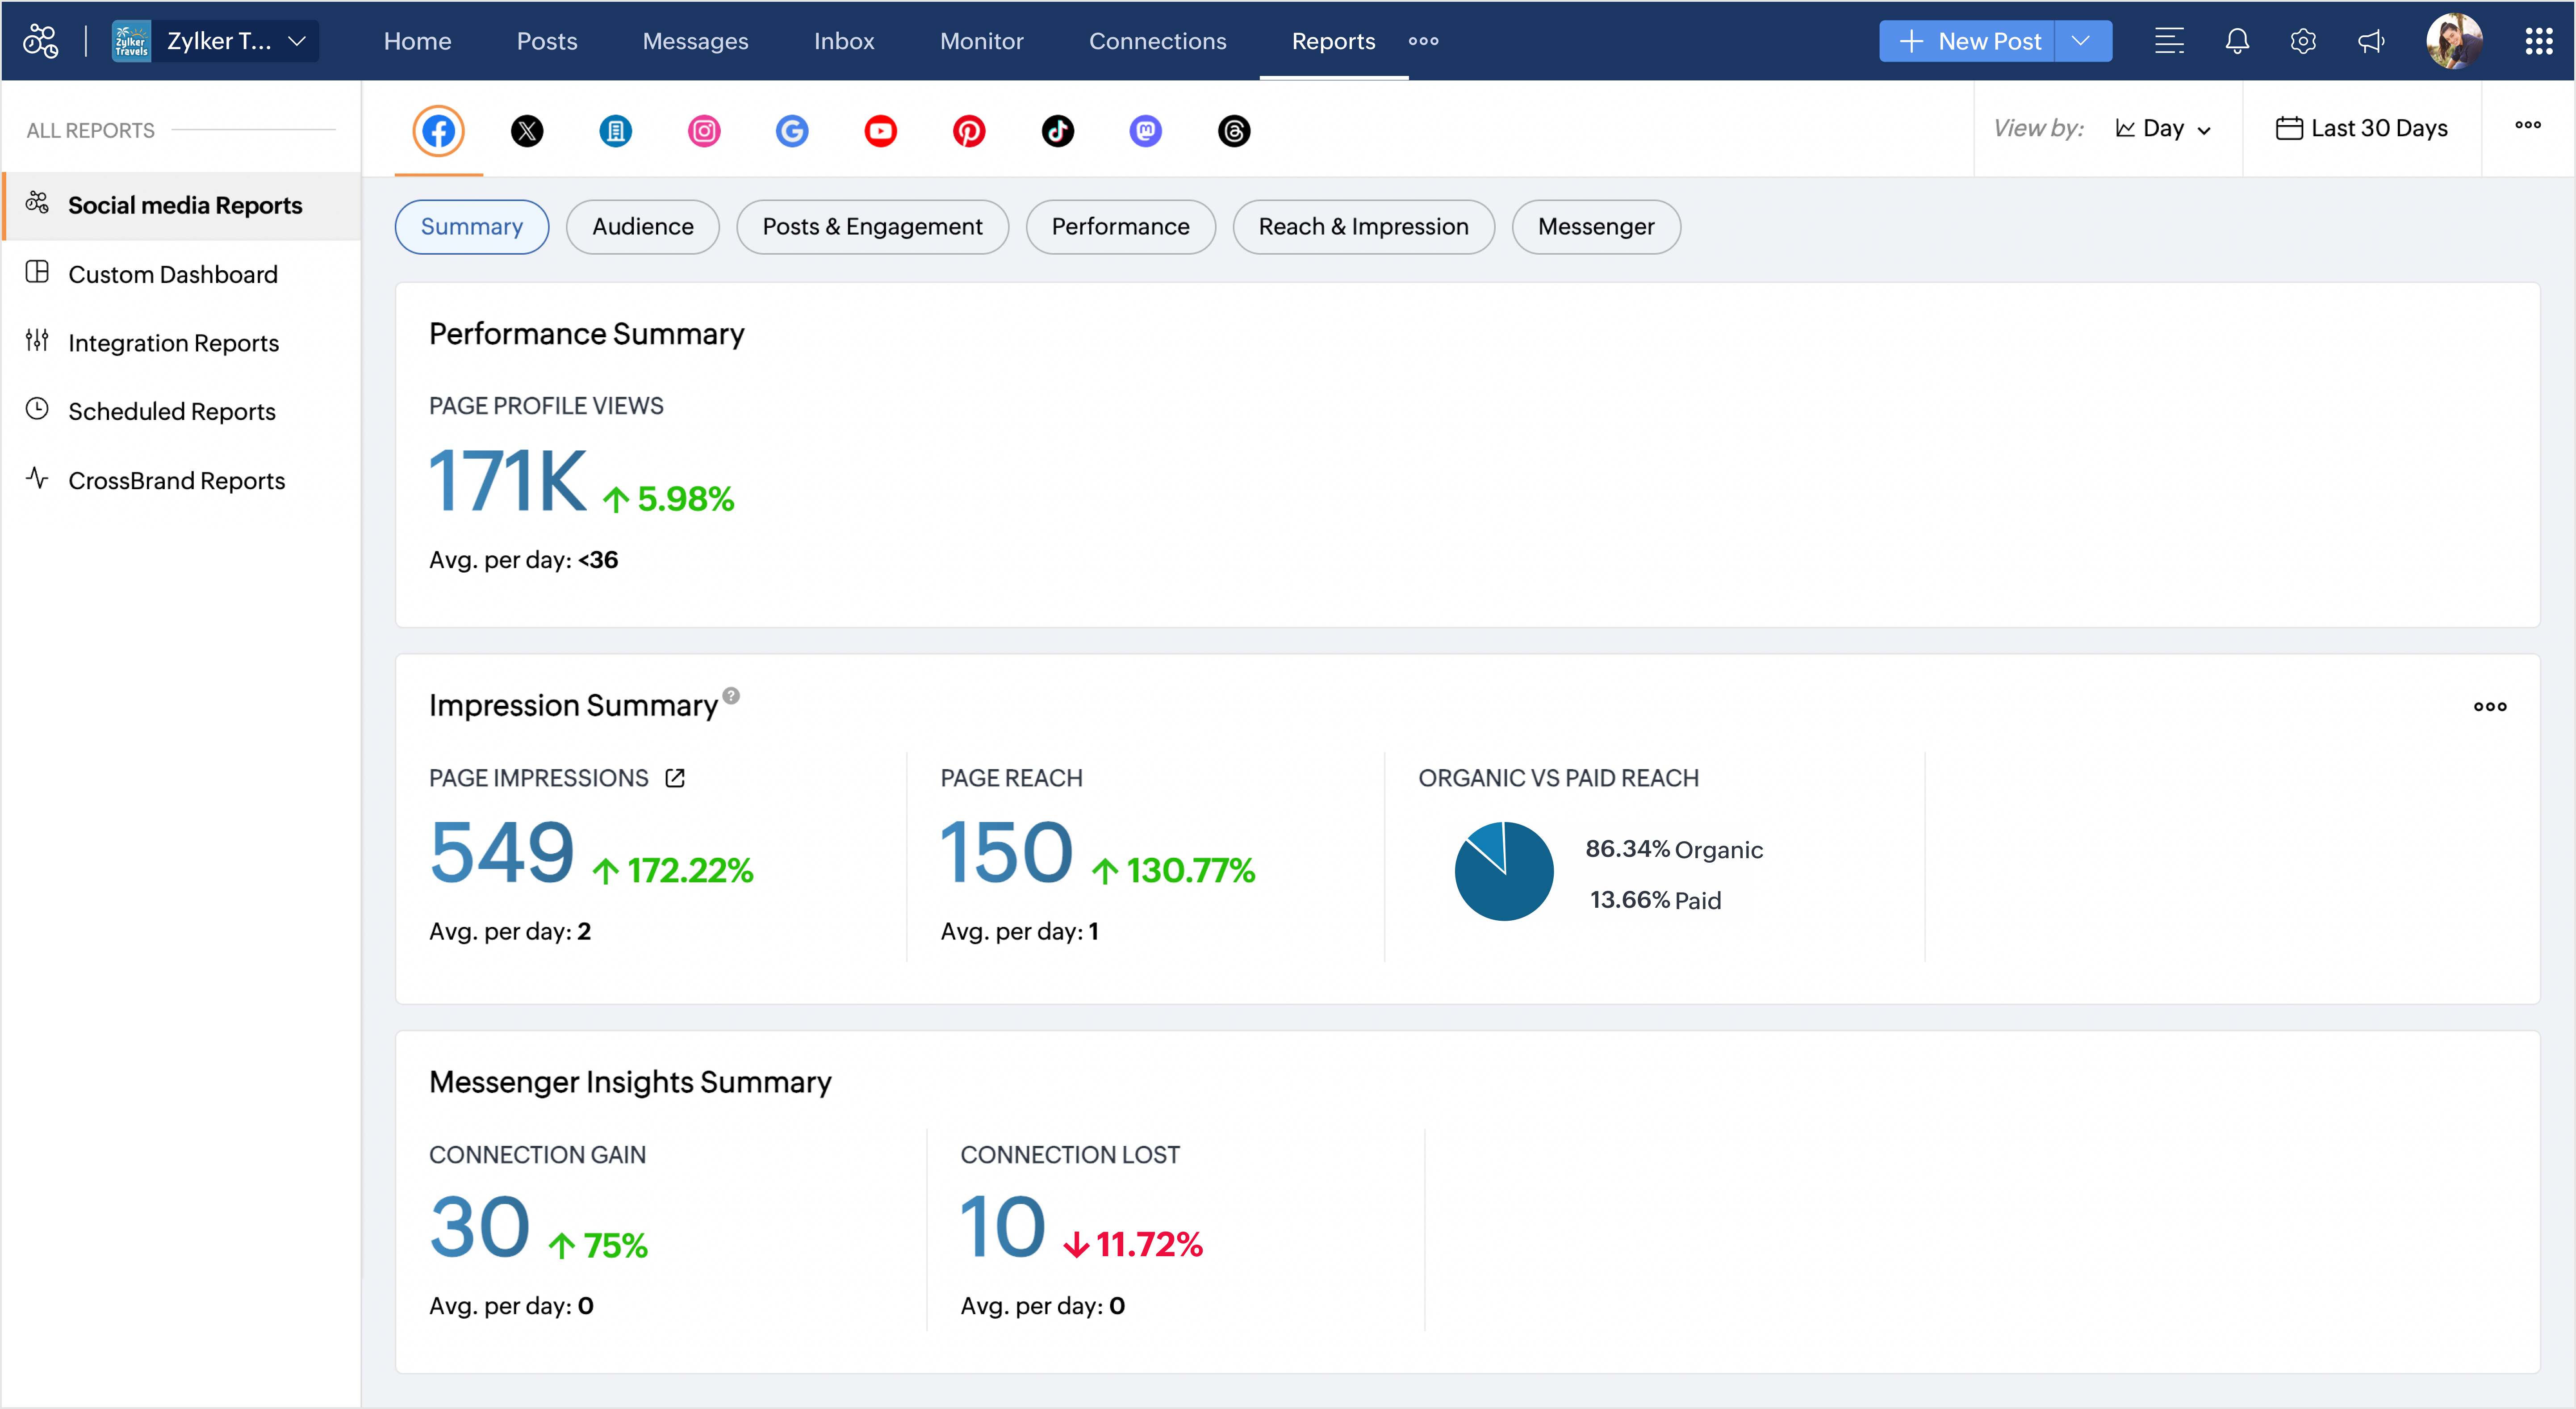The height and width of the screenshot is (1409, 2576).
Task: Select the Mastodon channel icon
Action: tap(1145, 131)
